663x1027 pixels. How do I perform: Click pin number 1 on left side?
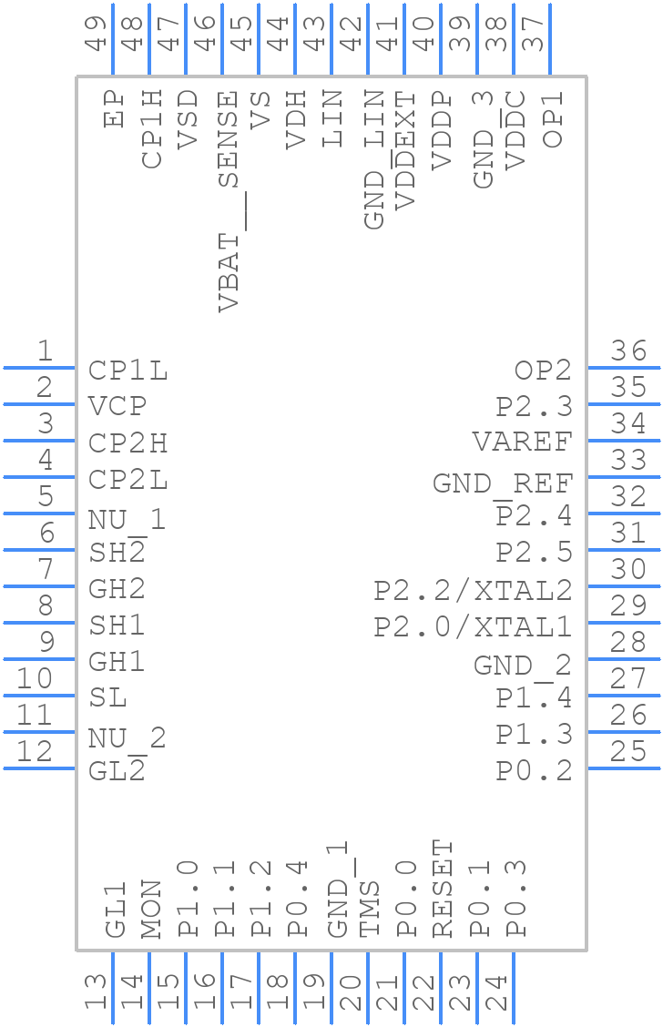(x=45, y=351)
